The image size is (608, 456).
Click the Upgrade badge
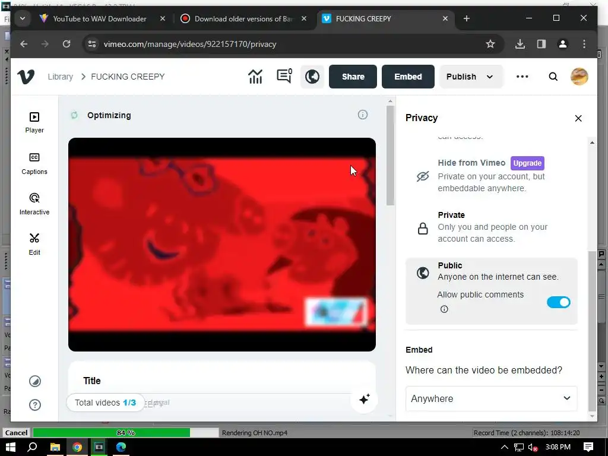(527, 163)
